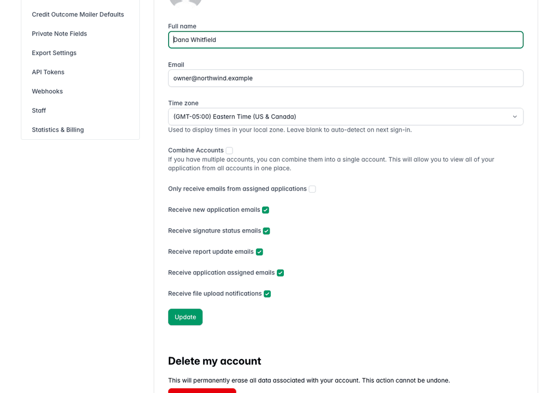Disable Receive signature status emails
This screenshot has height=393, width=559.
click(x=266, y=231)
